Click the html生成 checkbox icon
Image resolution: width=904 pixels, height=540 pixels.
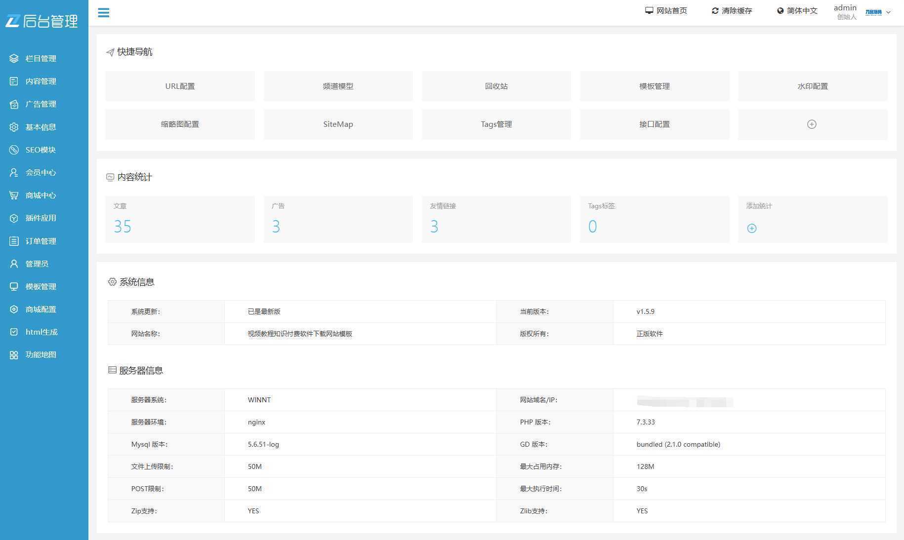14,332
